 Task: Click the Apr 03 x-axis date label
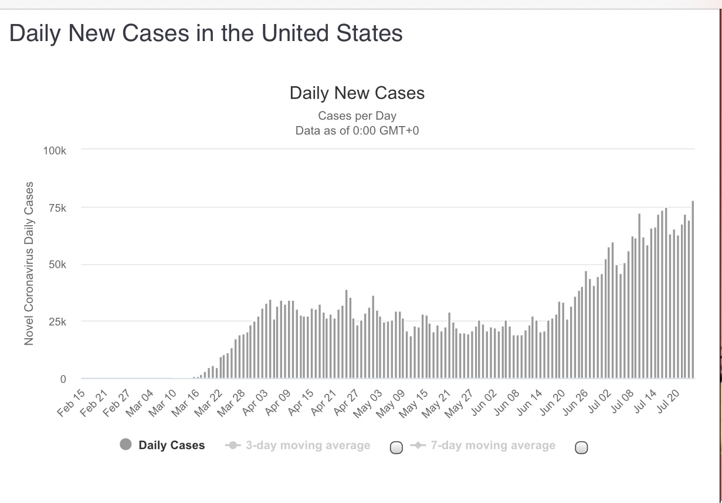pyautogui.click(x=256, y=403)
